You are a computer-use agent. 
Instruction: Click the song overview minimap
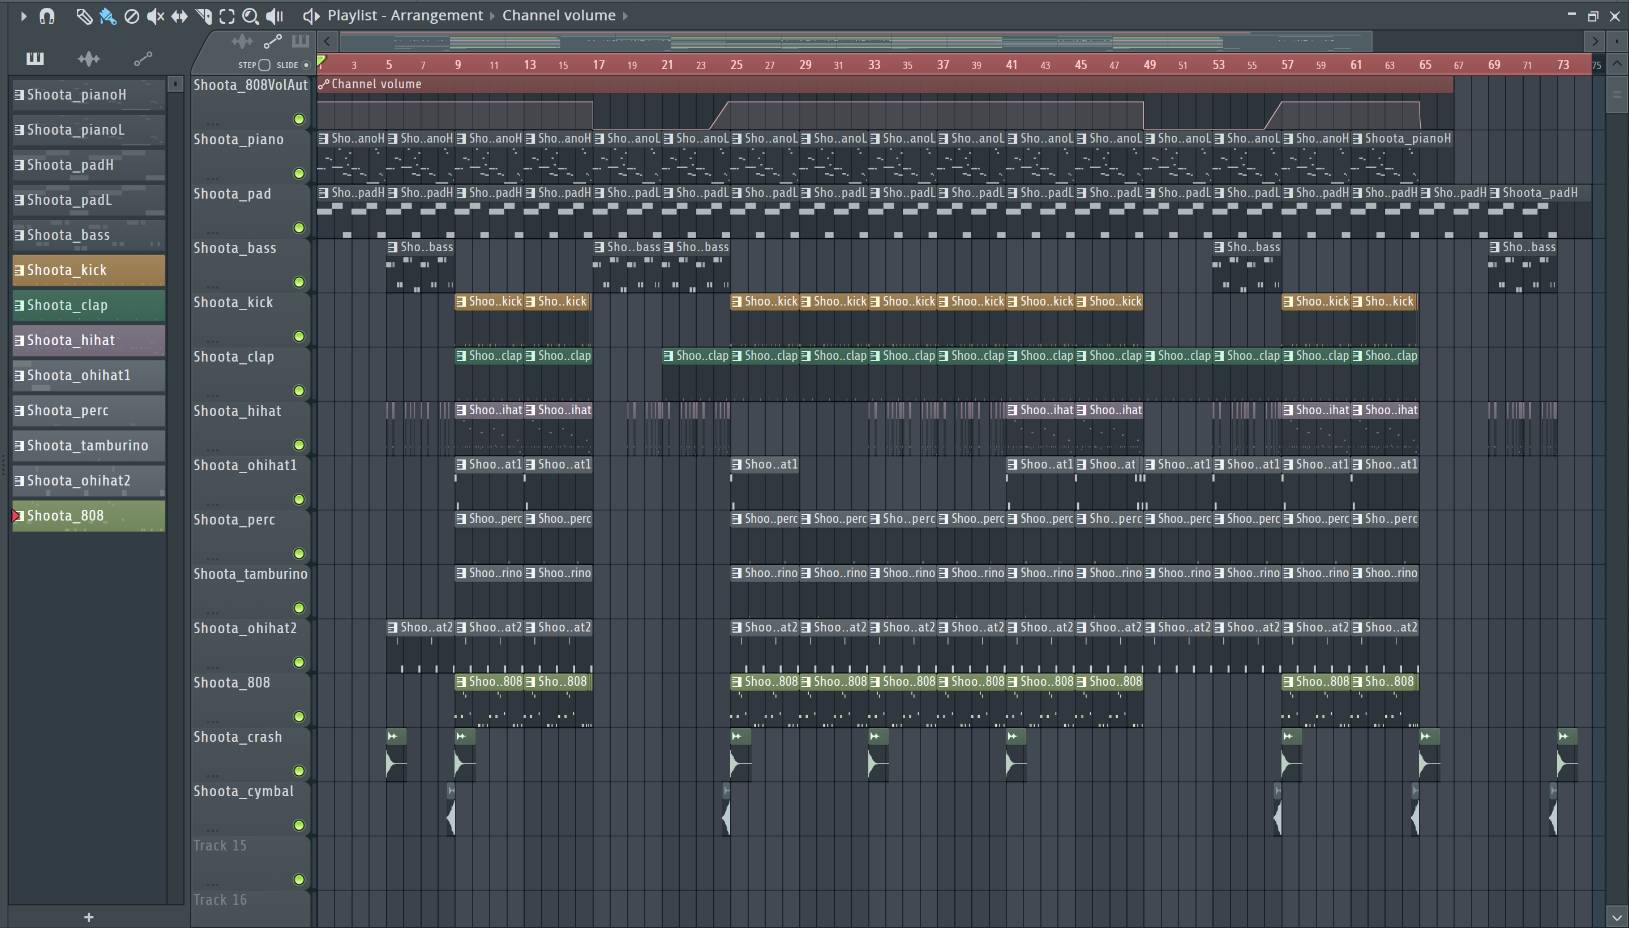856,42
